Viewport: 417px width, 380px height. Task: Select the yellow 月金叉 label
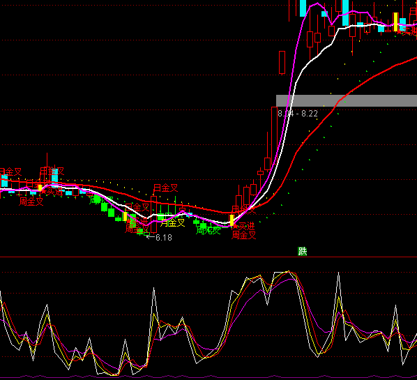173,222
